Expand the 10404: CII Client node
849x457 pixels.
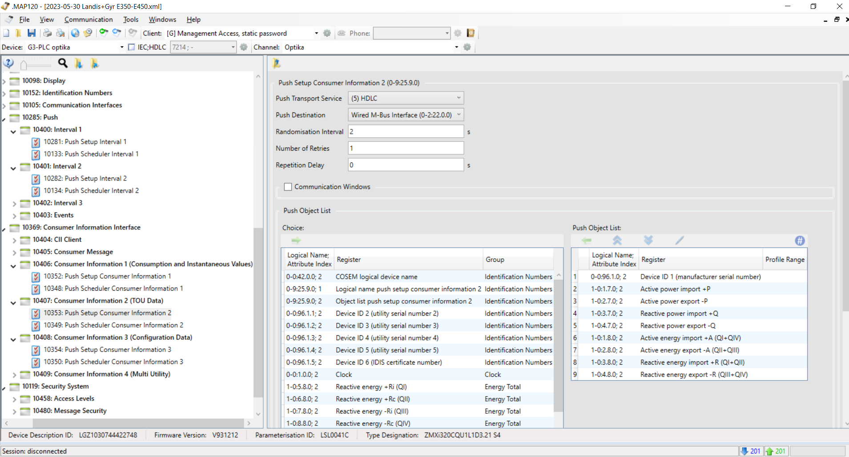(x=14, y=241)
